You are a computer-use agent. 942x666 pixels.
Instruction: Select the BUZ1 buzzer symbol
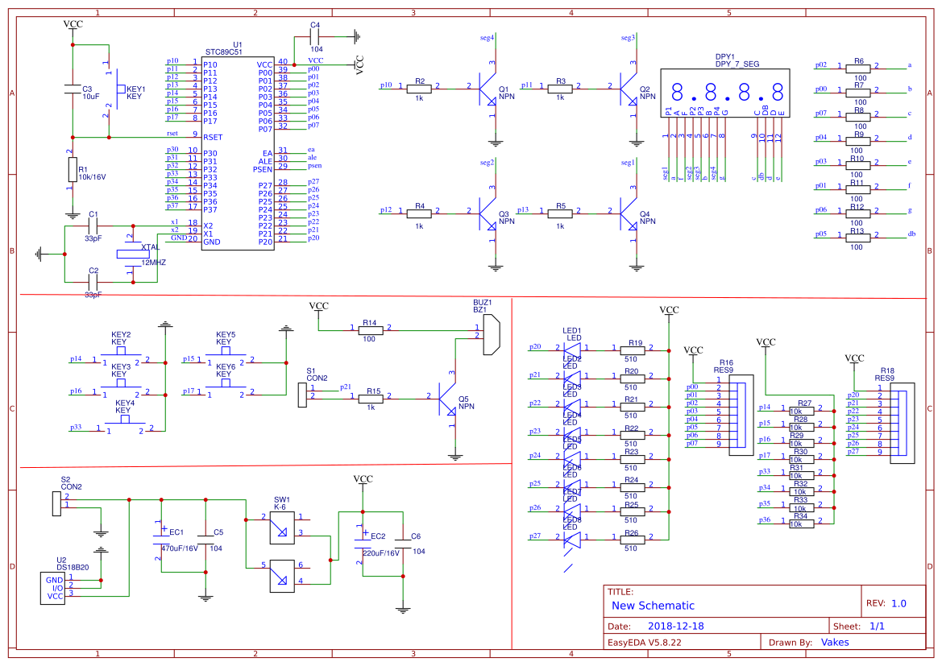click(492, 334)
